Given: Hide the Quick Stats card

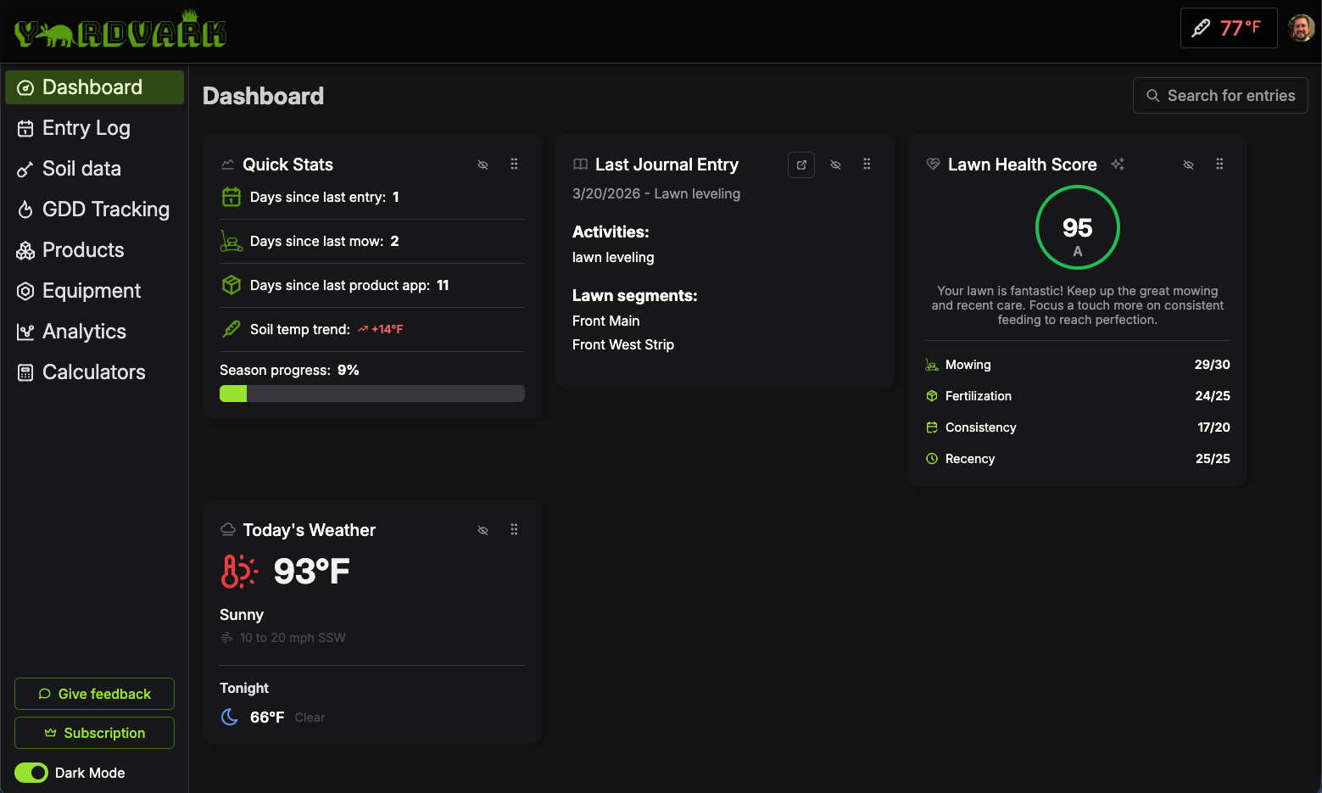Looking at the screenshot, I should click(x=483, y=165).
